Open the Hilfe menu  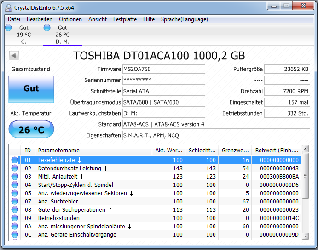pyautogui.click(x=149, y=19)
